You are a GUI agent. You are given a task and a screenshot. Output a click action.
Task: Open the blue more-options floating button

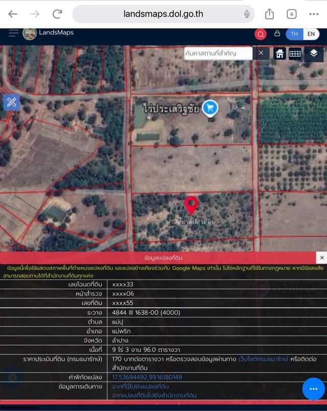[x=313, y=389]
